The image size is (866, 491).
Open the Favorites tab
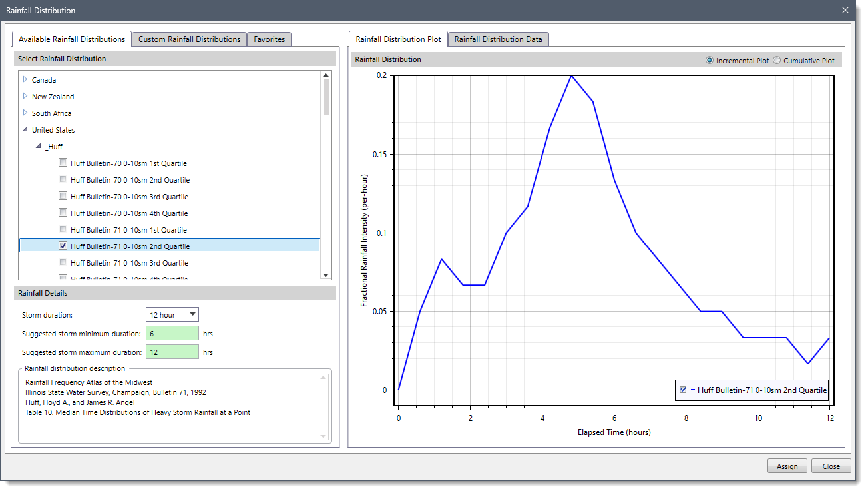click(269, 39)
